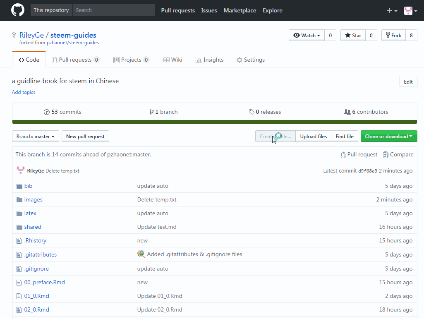Switch to Settings tab
The image size is (424, 319).
point(251,60)
